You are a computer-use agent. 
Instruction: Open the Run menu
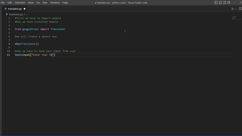tap(45, 3)
